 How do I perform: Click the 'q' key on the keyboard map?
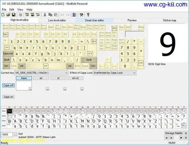[14, 48]
